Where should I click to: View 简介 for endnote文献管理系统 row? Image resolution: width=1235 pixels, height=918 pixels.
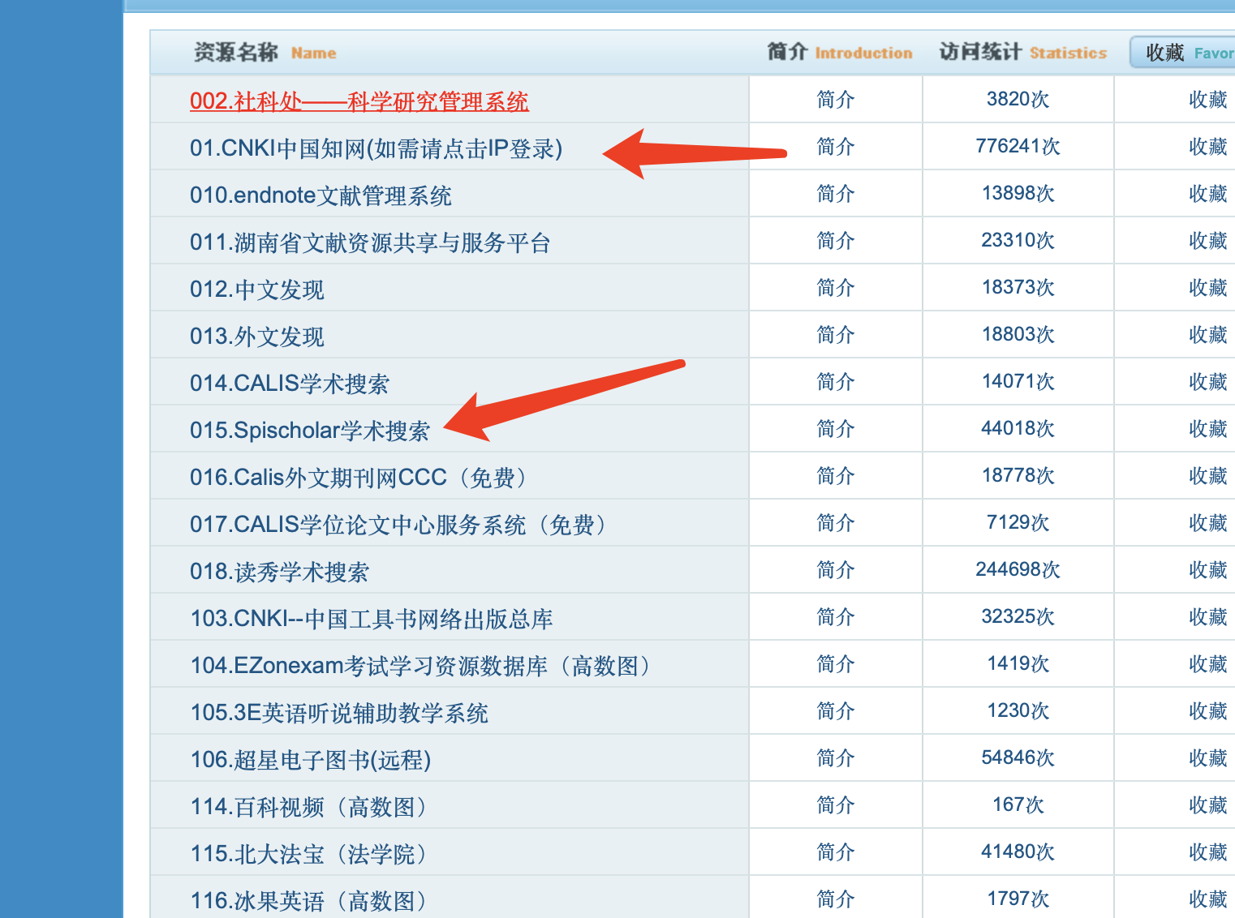coord(836,194)
